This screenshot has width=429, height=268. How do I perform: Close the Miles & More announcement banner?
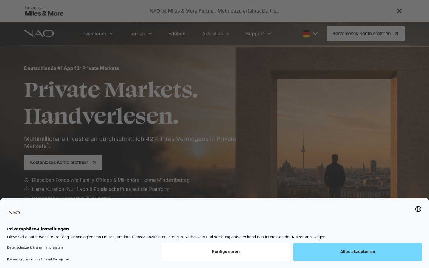click(x=399, y=11)
